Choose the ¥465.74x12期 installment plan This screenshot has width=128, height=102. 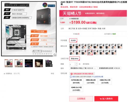point(105,81)
